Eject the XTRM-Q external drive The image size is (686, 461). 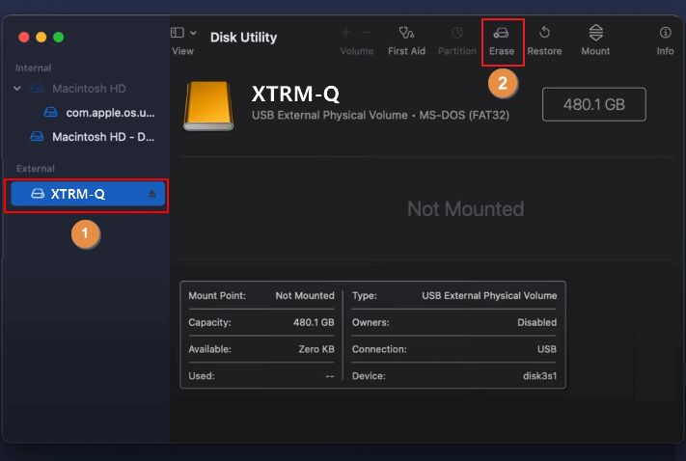151,195
